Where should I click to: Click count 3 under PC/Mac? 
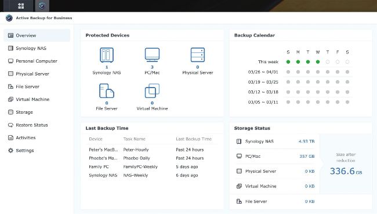pos(152,67)
